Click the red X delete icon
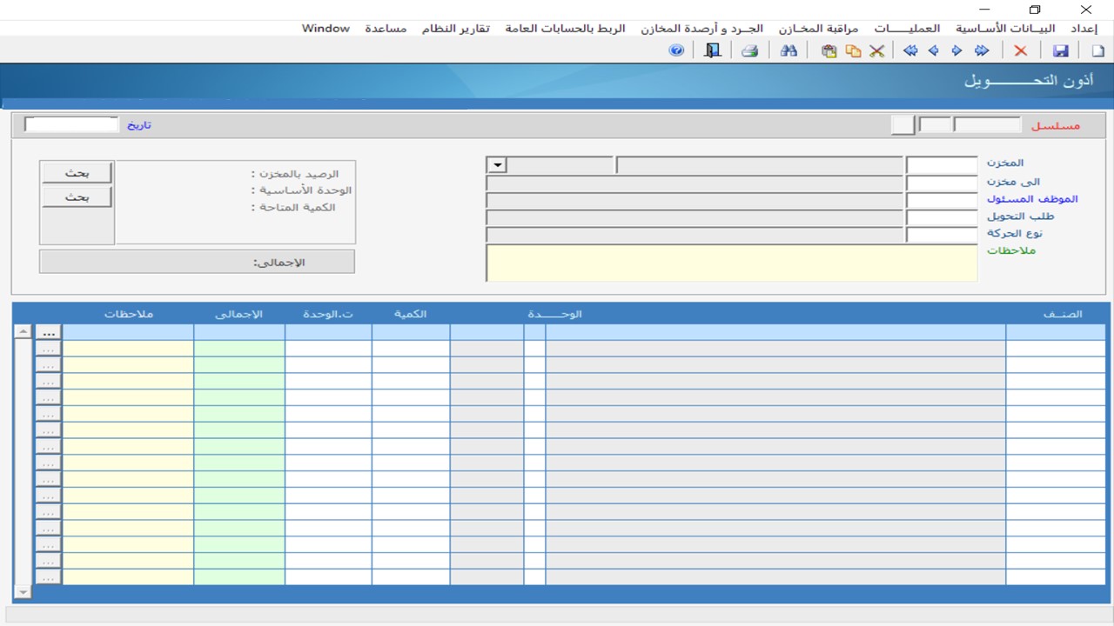Screen dimensions: 1114x626 1021,51
